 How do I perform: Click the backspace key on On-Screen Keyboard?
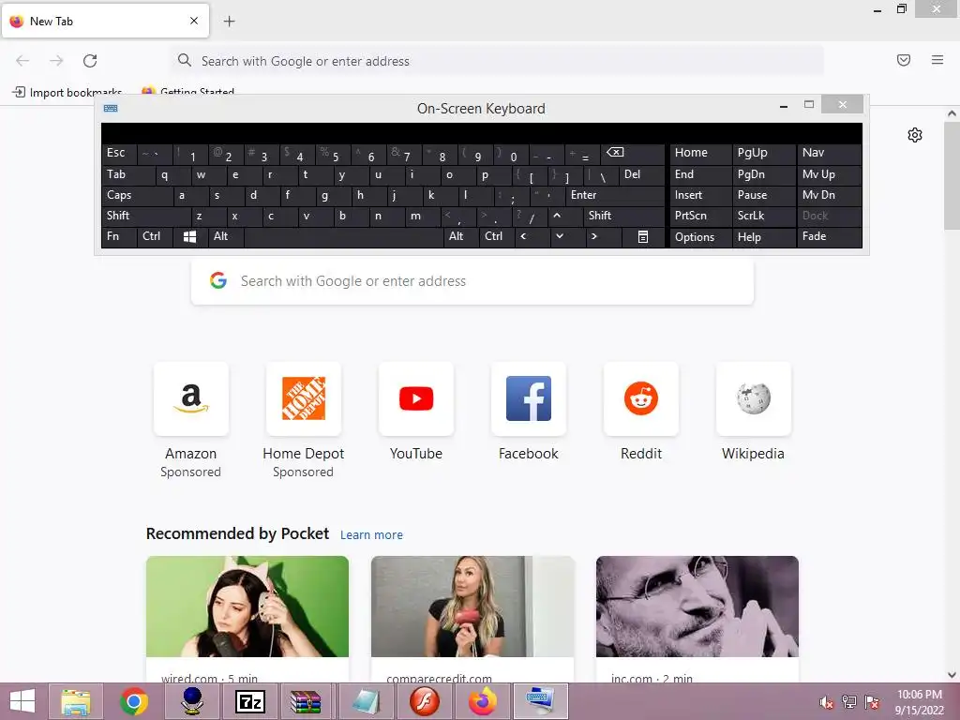633,154
